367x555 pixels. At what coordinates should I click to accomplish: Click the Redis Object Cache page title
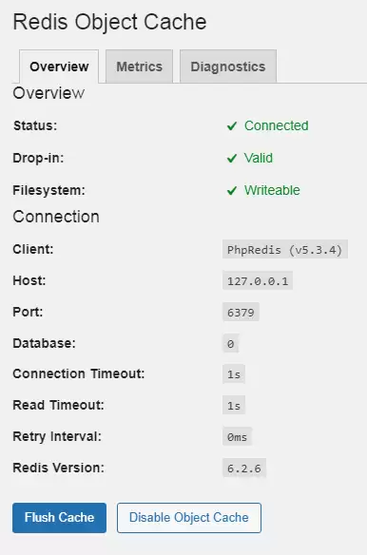coord(110,22)
